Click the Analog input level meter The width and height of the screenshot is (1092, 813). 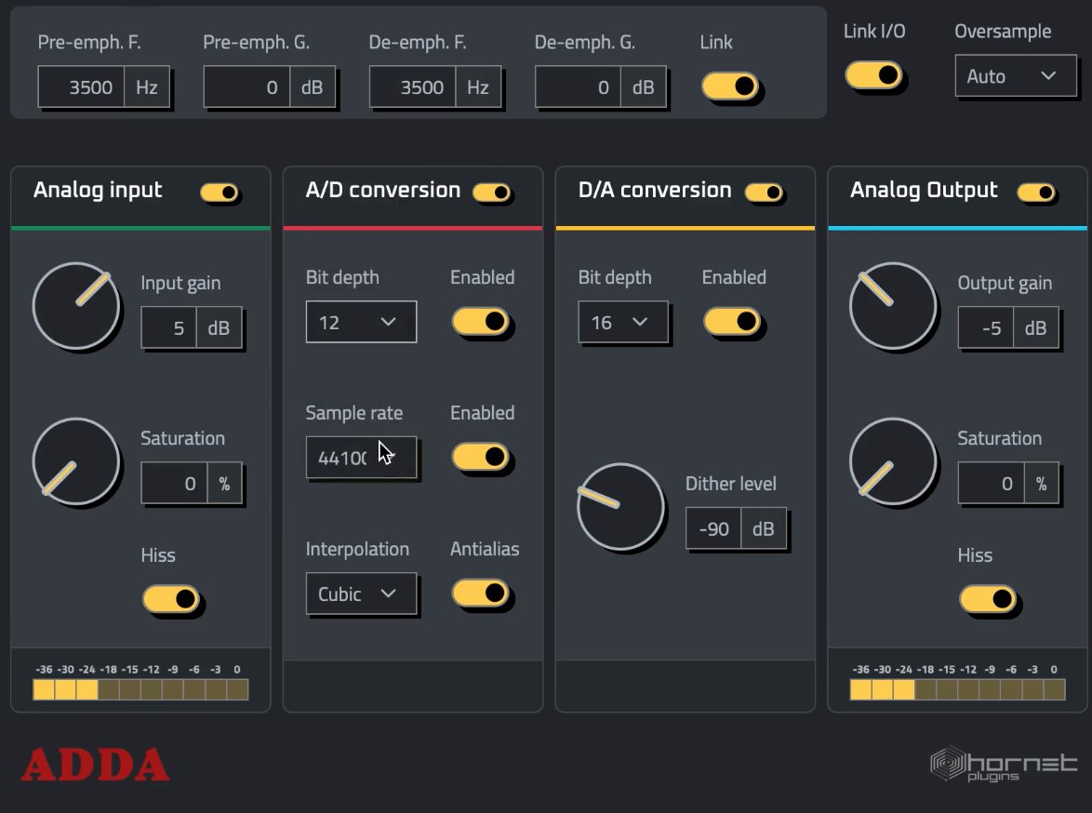[x=140, y=689]
